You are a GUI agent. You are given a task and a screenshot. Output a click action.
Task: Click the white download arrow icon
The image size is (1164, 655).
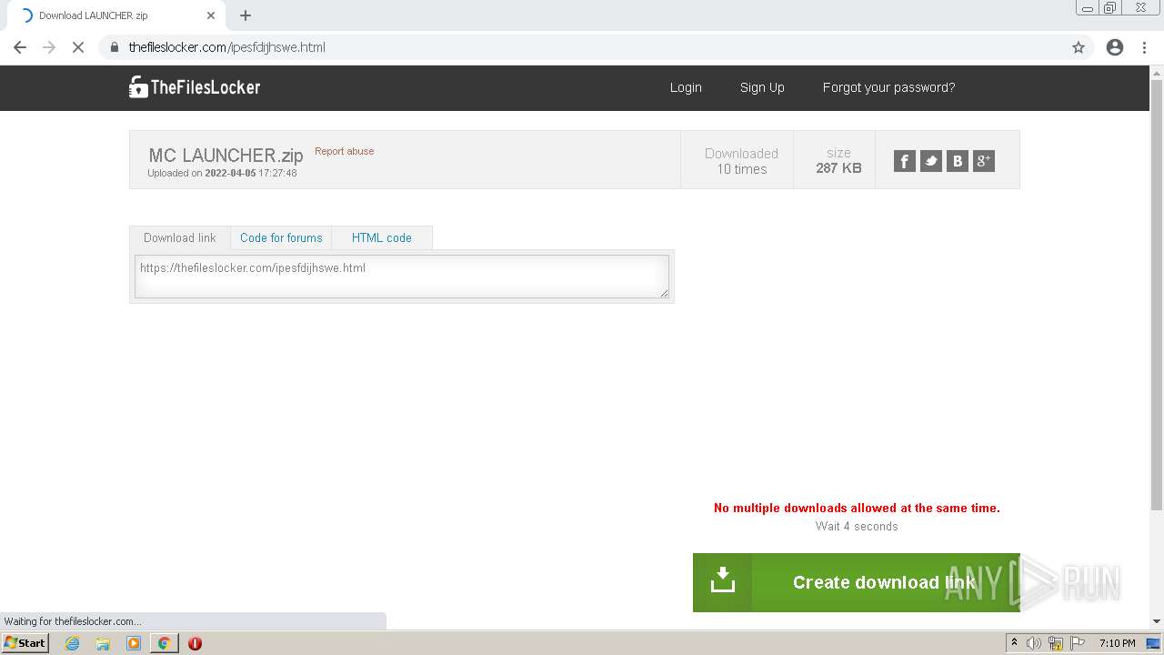click(723, 581)
